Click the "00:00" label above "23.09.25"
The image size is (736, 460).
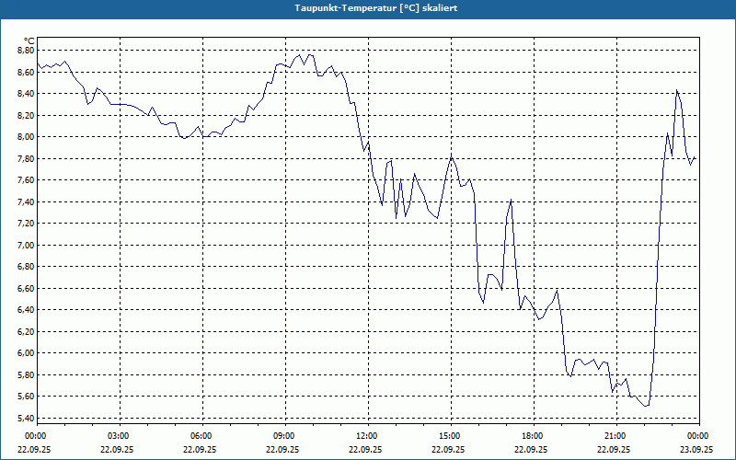(699, 436)
